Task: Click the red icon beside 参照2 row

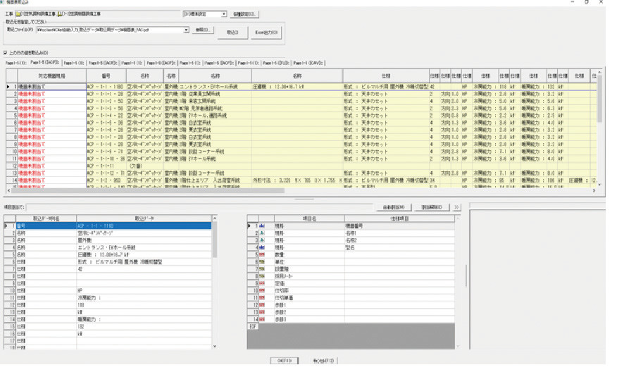Action: (x=262, y=312)
